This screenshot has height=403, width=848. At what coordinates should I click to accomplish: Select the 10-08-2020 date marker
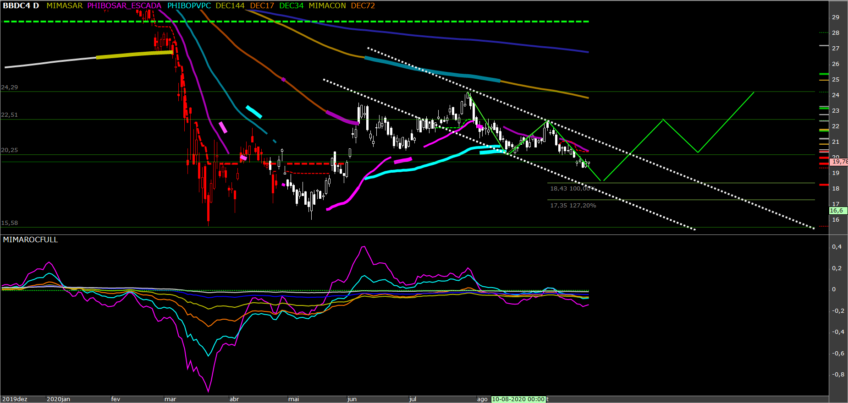[518, 399]
